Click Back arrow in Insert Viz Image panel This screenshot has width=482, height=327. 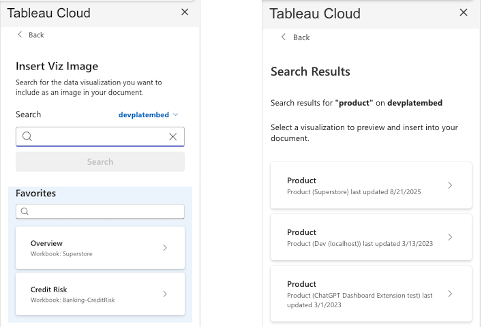20,35
